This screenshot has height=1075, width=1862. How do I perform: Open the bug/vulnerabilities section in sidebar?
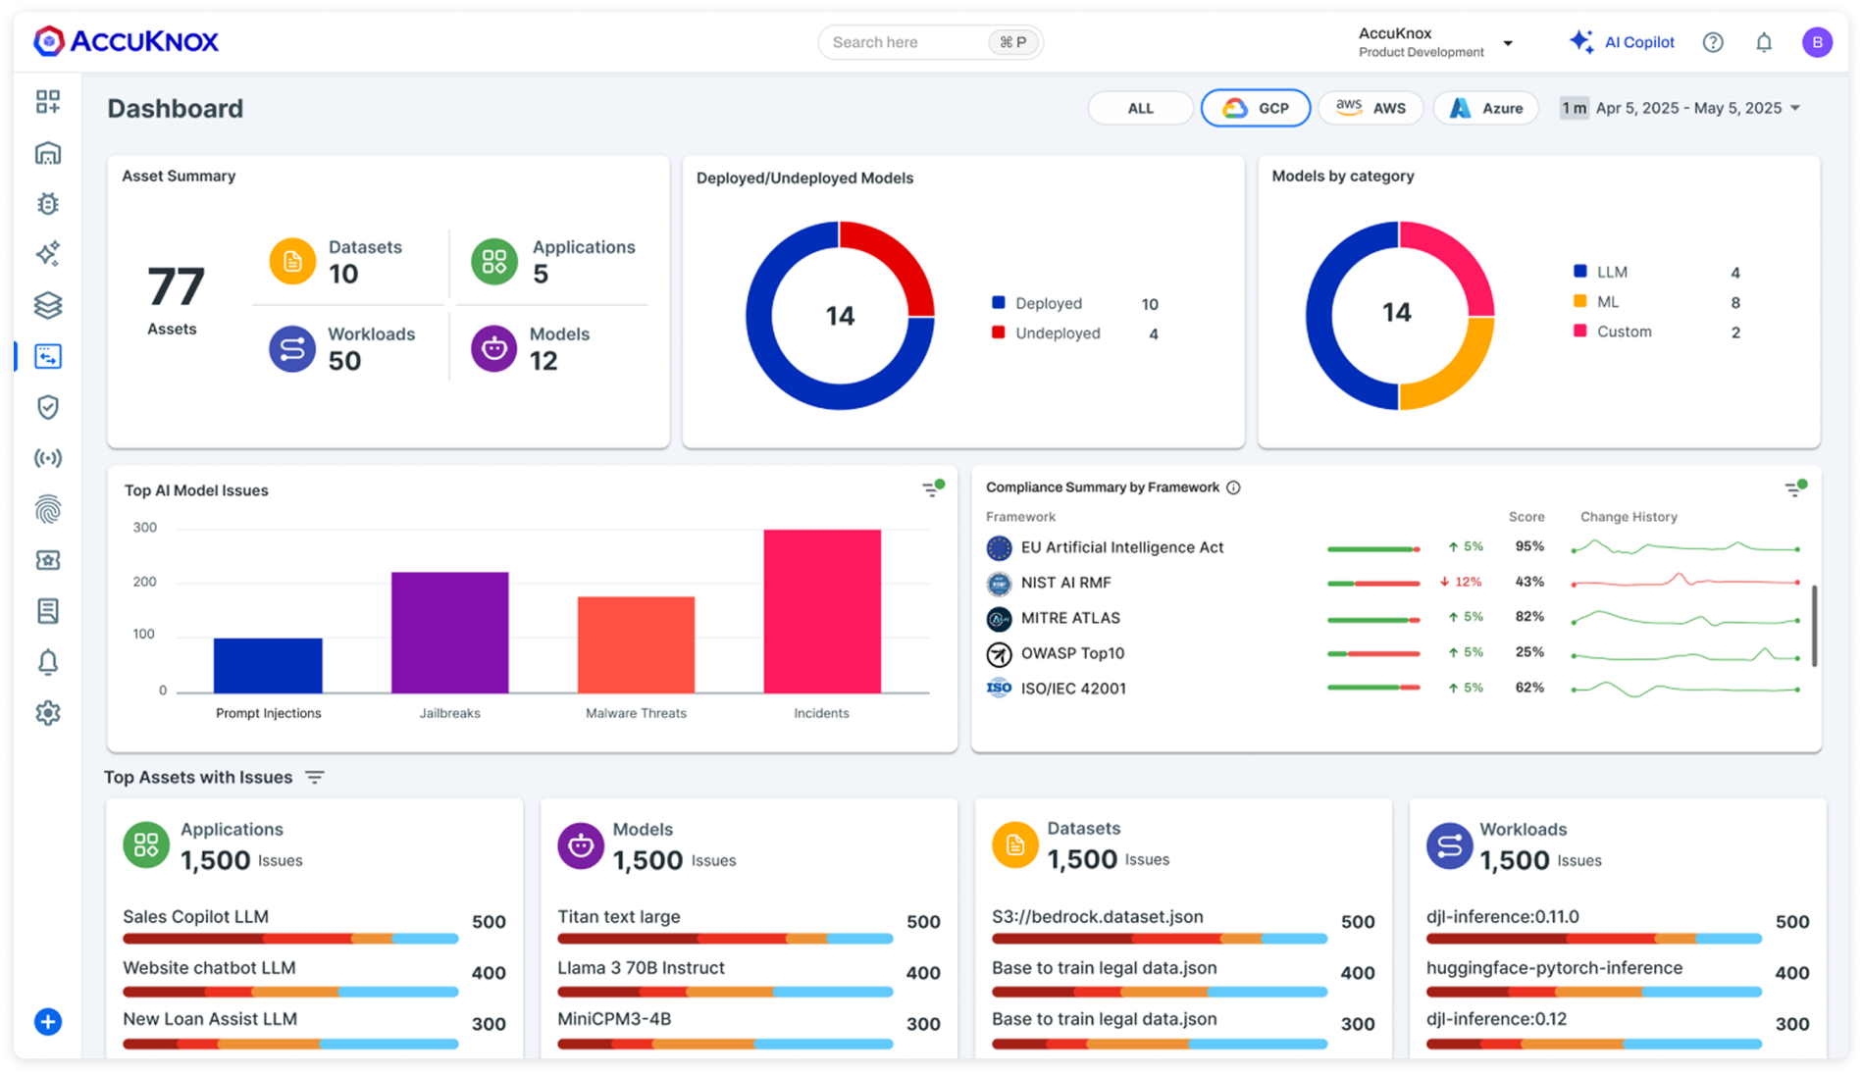(x=49, y=204)
